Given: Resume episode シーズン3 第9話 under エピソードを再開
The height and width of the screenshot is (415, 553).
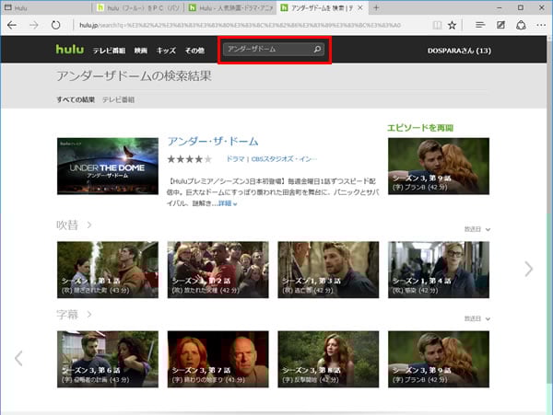Looking at the screenshot, I should [x=439, y=166].
